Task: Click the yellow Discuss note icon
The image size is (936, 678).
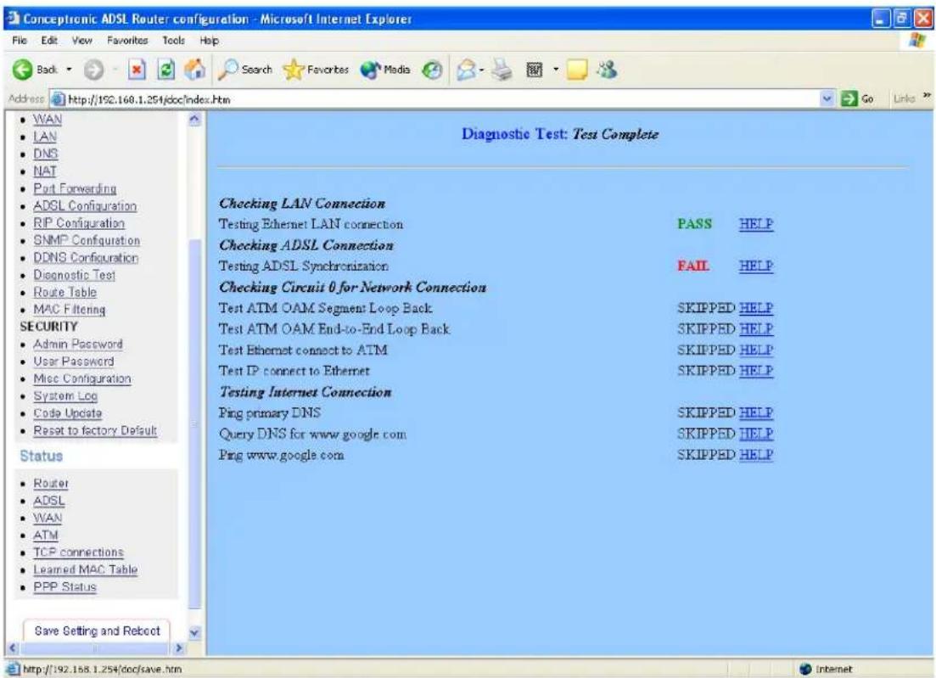Action: click(577, 70)
